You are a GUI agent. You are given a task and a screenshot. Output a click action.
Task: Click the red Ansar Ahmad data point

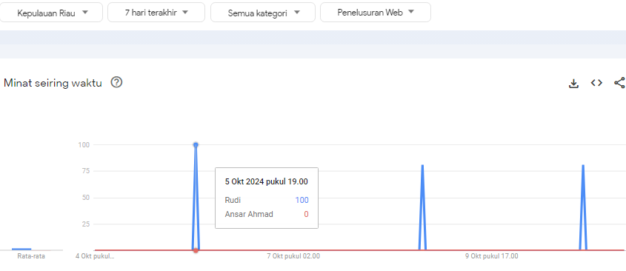click(196, 250)
